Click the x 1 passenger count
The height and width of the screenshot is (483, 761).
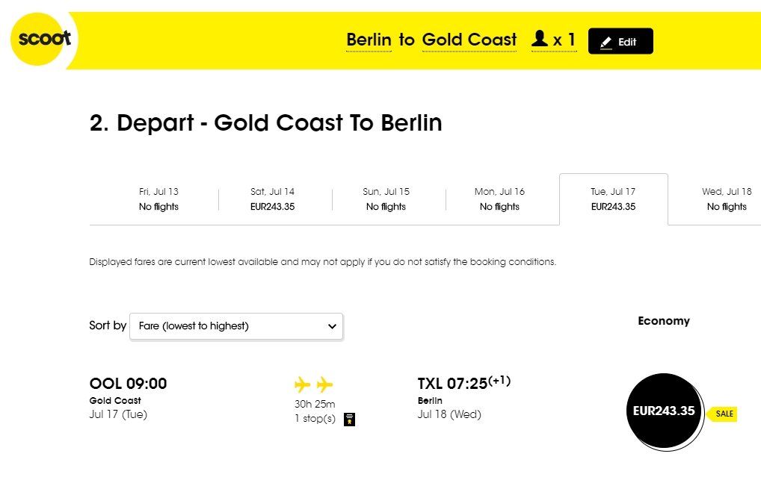coord(564,40)
